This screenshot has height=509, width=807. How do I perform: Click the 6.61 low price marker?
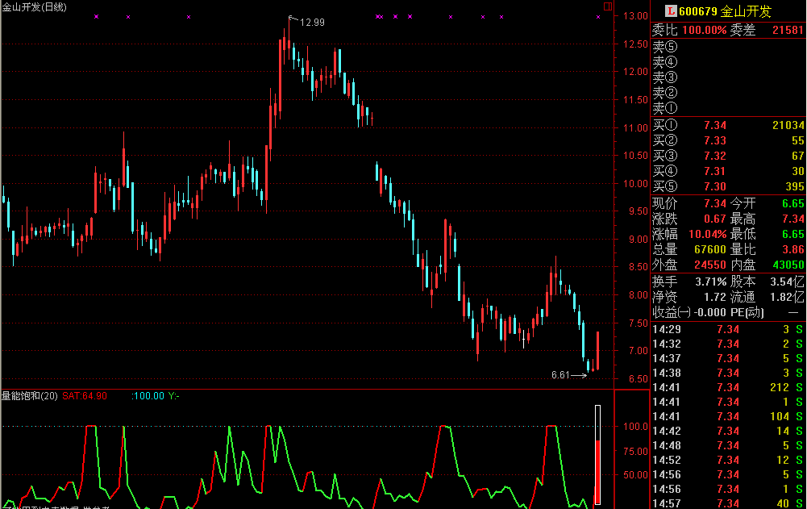(560, 374)
